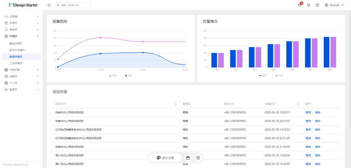Expand the 表单页 menu chevron
Image resolution: width=351 pixels, height=168 pixels.
coord(38,30)
